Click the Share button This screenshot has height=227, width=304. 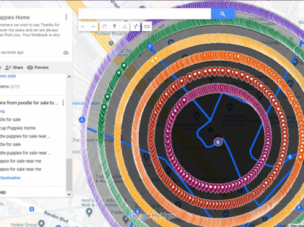pos(14,67)
